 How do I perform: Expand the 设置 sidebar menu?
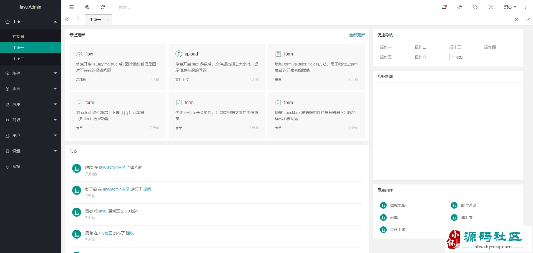point(31,151)
